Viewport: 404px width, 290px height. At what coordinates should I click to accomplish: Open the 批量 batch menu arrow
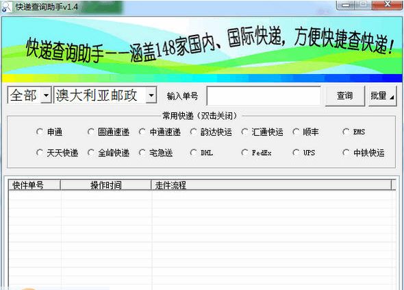point(392,97)
